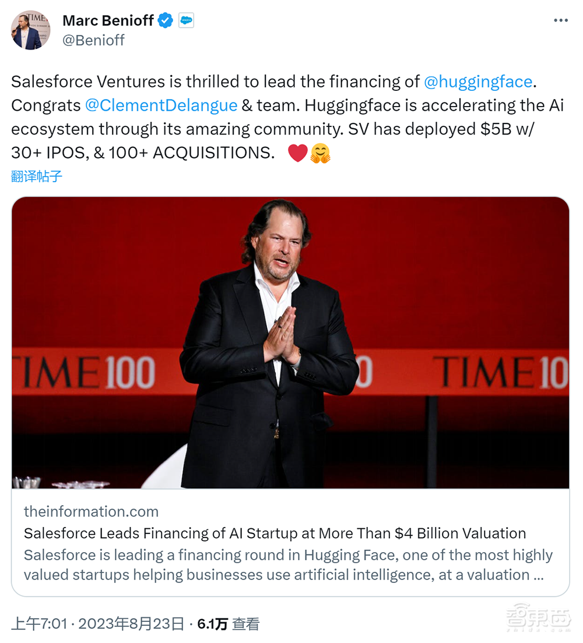The image size is (583, 643).
Task: Select the Marc Benioff display name
Action: coord(107,20)
